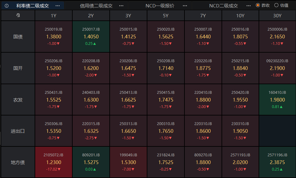Viewport: 296px width, 178px height.
Task: Click the 国开 row label
Action: [x=18, y=68]
